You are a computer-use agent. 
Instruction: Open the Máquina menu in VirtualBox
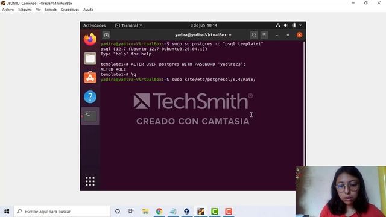coord(25,10)
